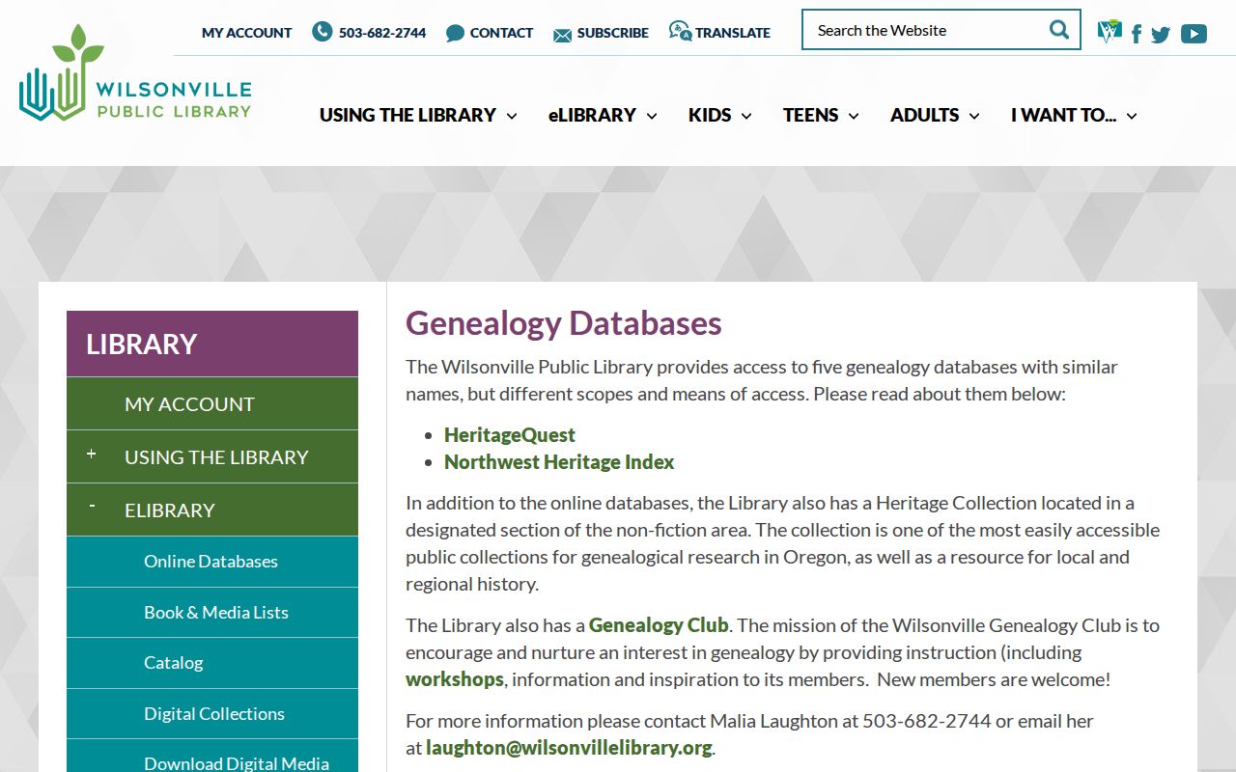Open the Northwest Heritage Index link
The height and width of the screenshot is (772, 1236).
coord(559,462)
